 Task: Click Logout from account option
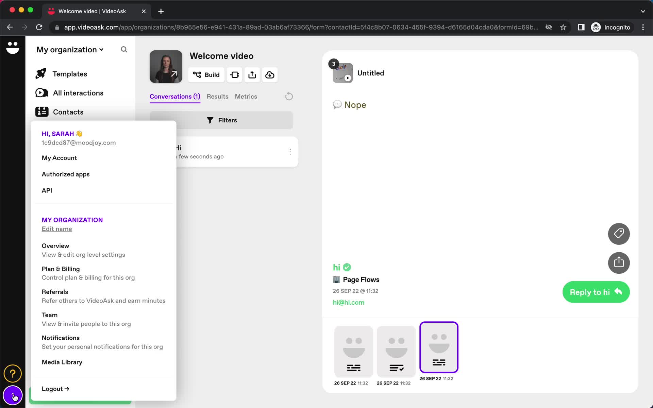point(55,388)
